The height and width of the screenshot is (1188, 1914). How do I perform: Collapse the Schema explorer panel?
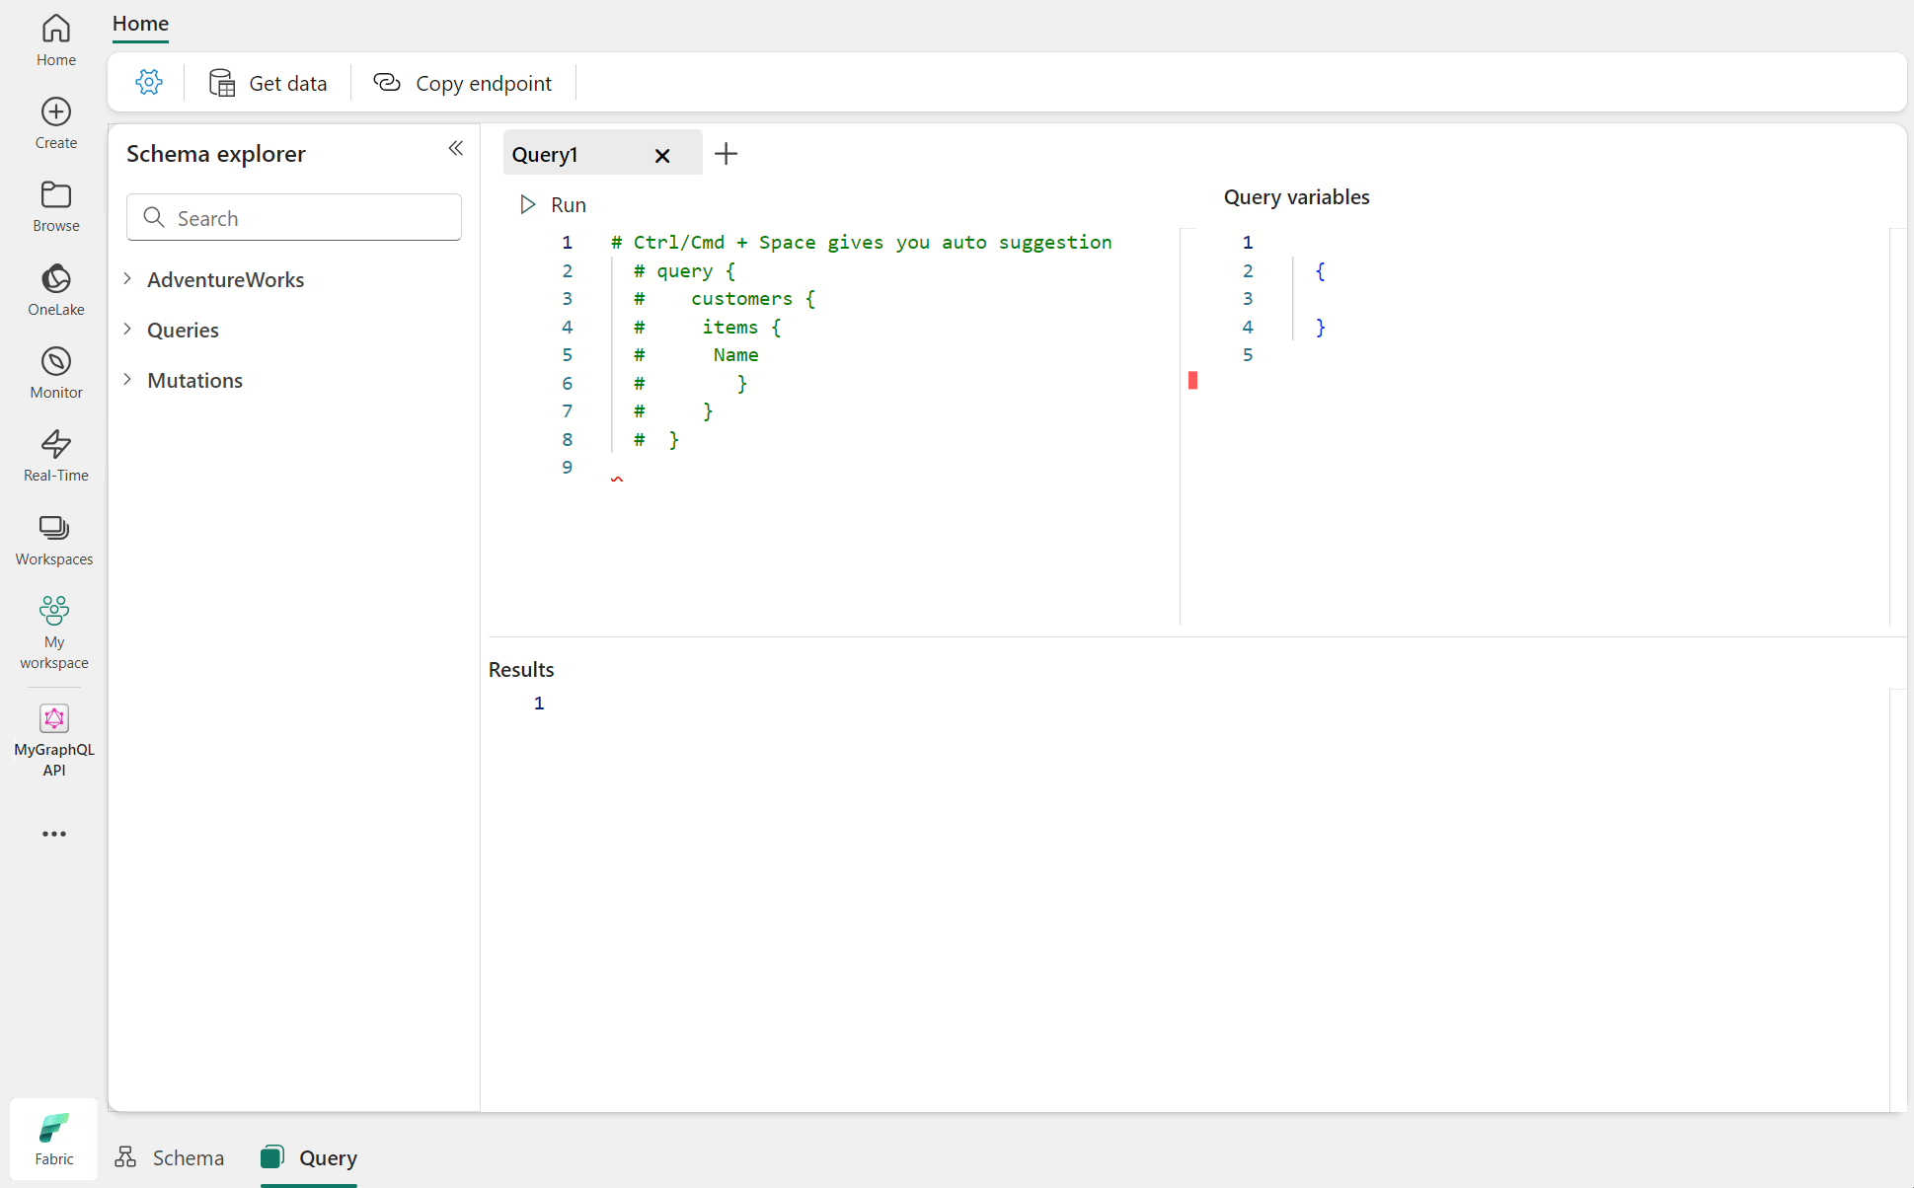pyautogui.click(x=455, y=148)
